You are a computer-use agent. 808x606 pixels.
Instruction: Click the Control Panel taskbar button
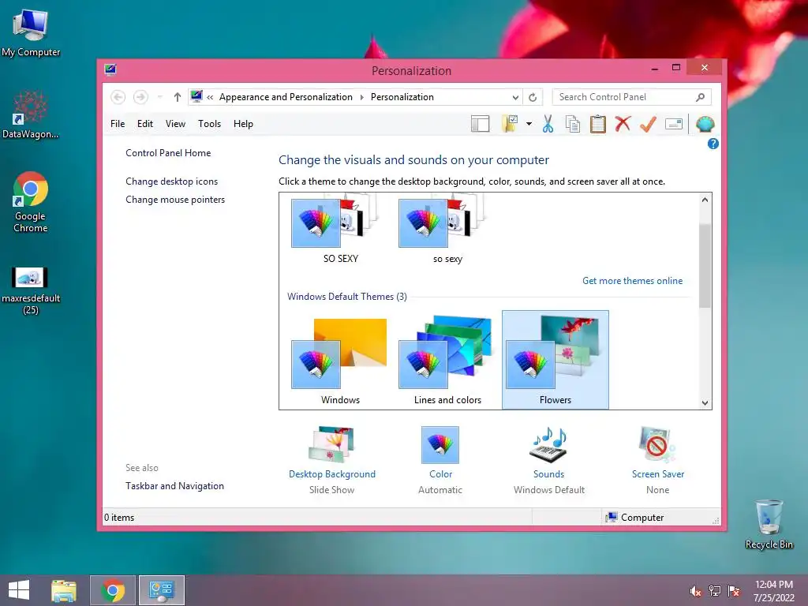pos(162,590)
